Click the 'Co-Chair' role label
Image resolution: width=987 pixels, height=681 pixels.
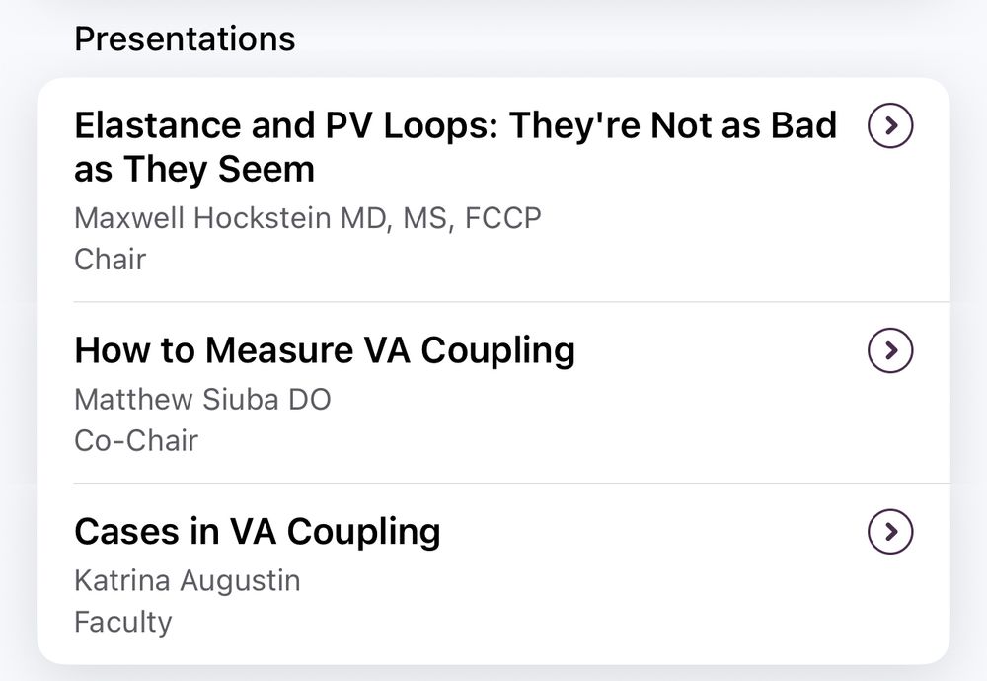(x=136, y=440)
